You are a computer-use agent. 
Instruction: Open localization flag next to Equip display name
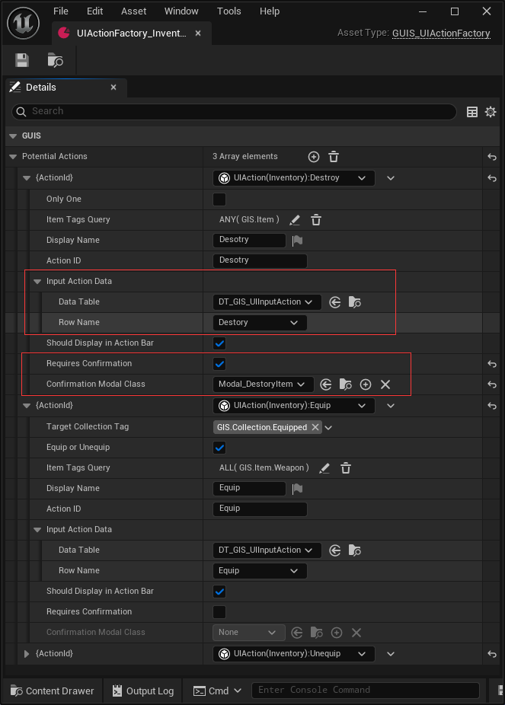click(x=297, y=489)
